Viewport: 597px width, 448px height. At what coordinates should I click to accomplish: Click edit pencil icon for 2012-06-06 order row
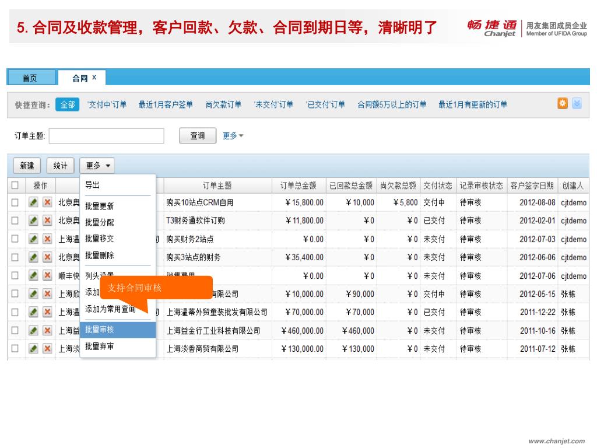34,257
